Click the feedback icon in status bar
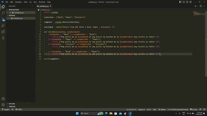 [x=201, y=110]
